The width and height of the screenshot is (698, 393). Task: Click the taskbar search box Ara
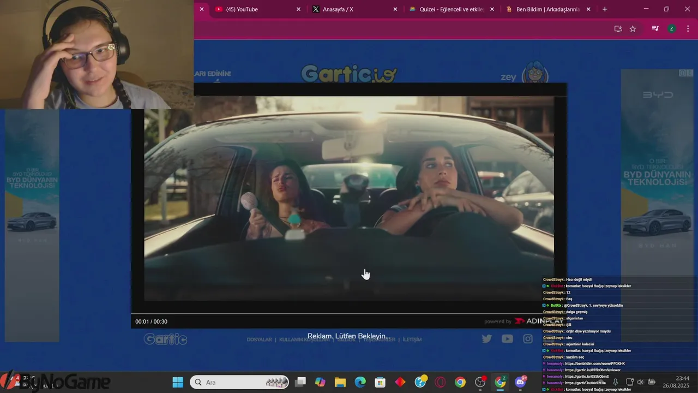point(239,382)
